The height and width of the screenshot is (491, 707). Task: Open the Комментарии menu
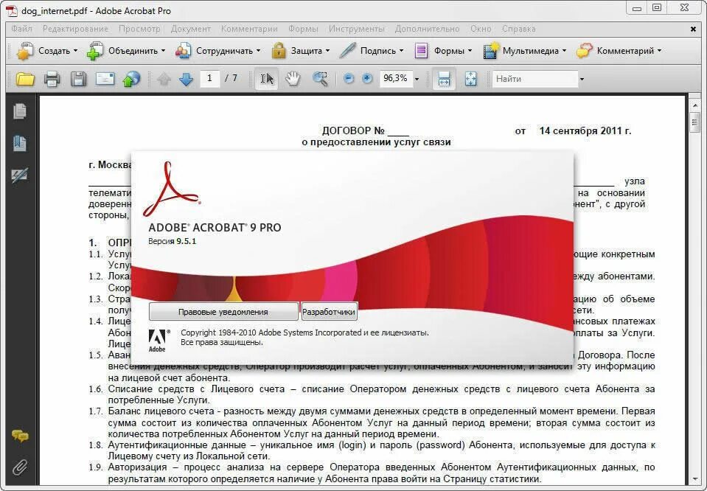click(249, 29)
